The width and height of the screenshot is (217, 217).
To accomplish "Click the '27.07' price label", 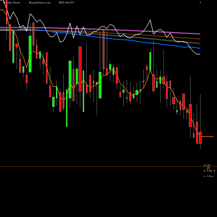I will coord(207,165).
